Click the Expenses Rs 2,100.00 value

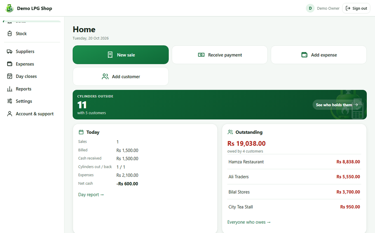[127, 175]
